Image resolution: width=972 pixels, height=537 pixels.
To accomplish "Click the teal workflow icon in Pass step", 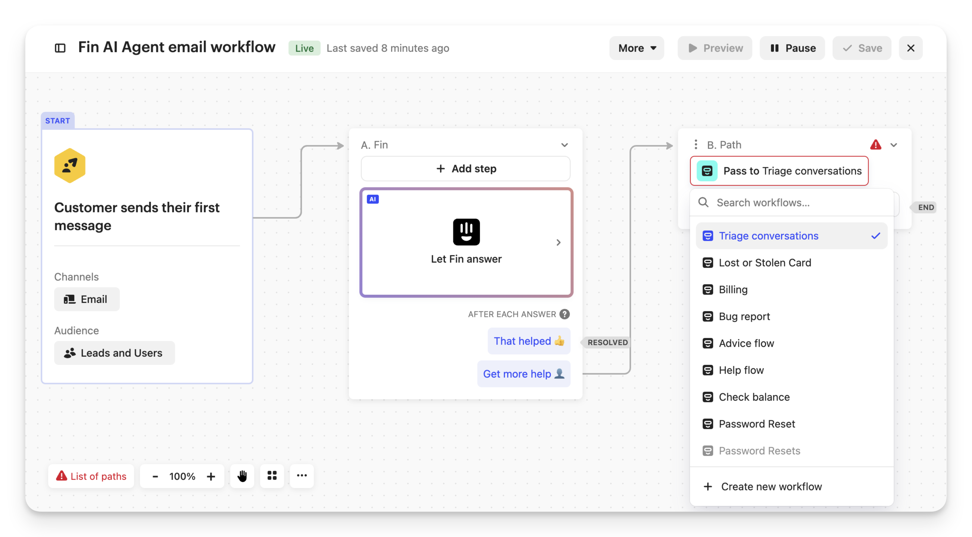I will pos(707,171).
